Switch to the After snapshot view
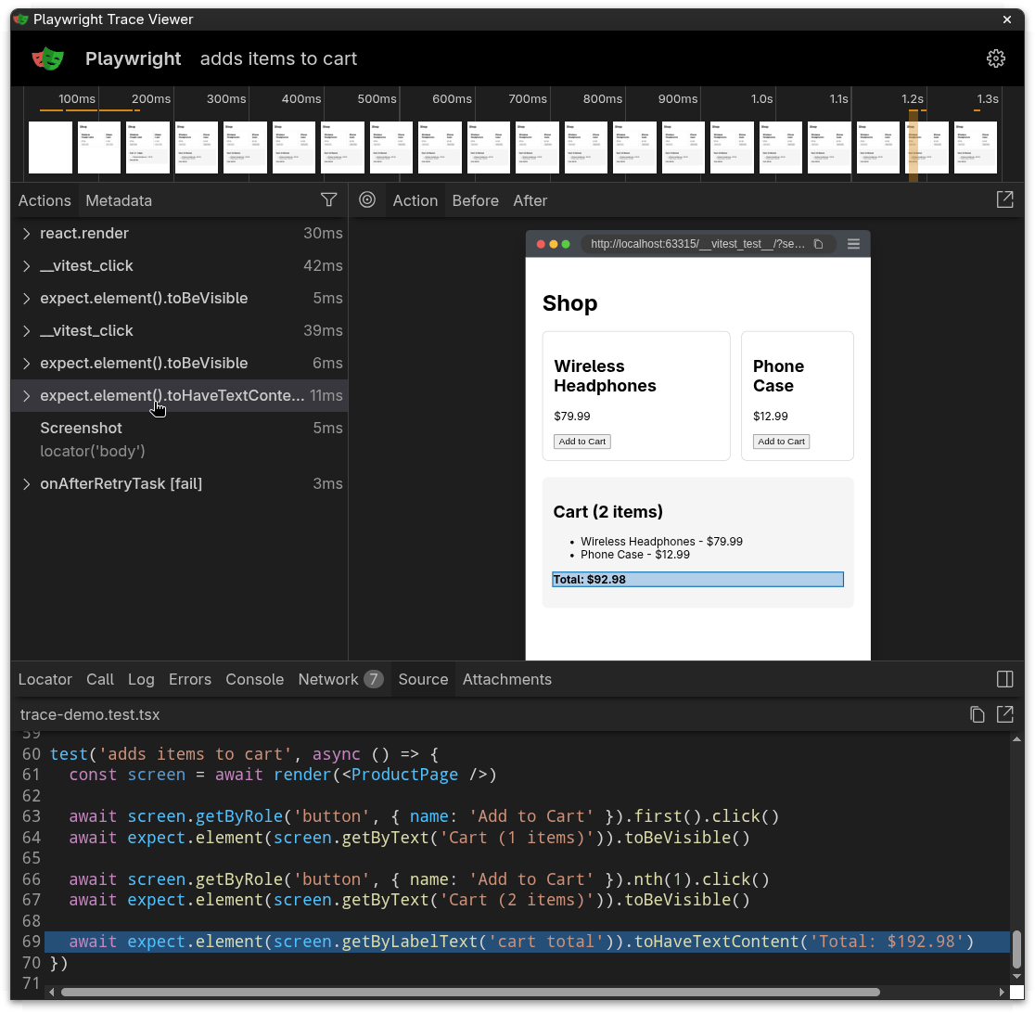1035x1013 pixels. [x=530, y=199]
